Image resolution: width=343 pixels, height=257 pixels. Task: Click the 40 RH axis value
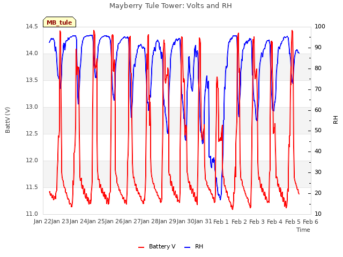[318, 151]
